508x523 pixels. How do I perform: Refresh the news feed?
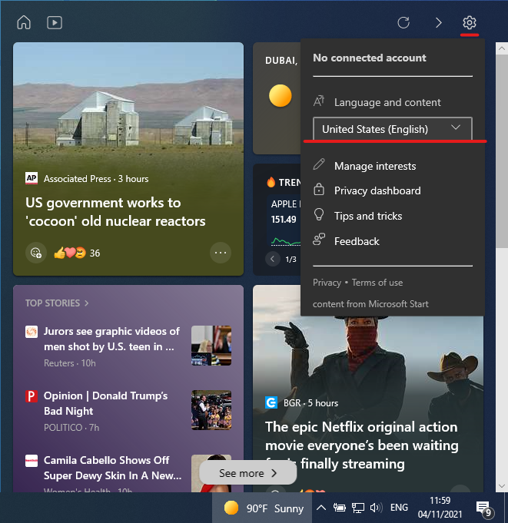point(403,23)
